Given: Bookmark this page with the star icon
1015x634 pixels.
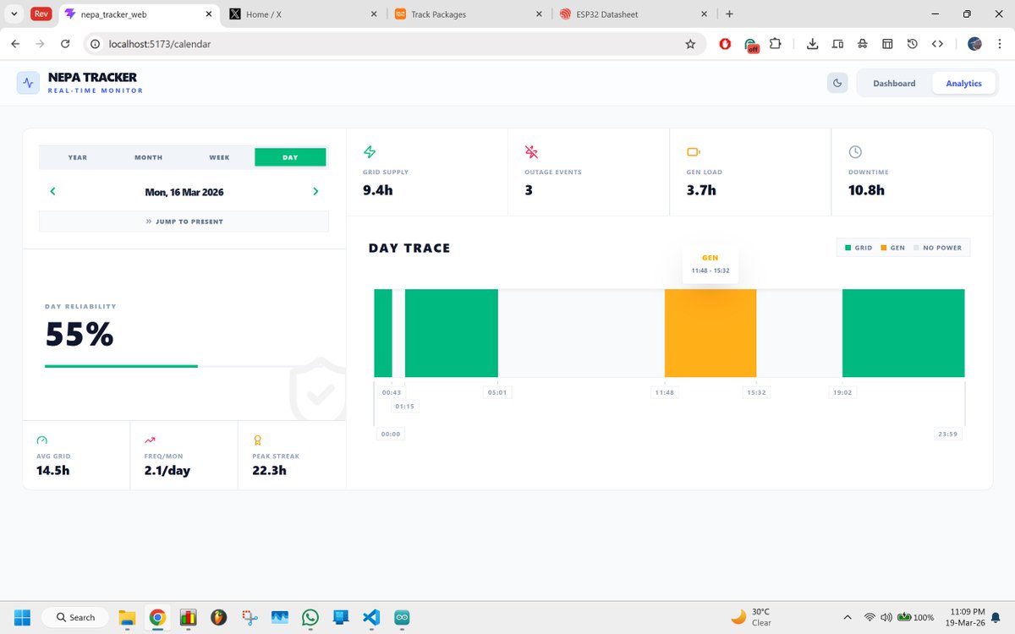Looking at the screenshot, I should point(690,44).
